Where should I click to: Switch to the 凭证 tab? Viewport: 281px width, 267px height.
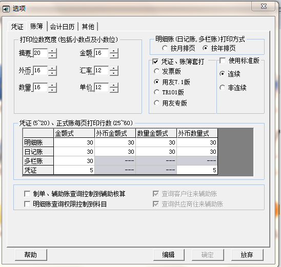[17, 27]
